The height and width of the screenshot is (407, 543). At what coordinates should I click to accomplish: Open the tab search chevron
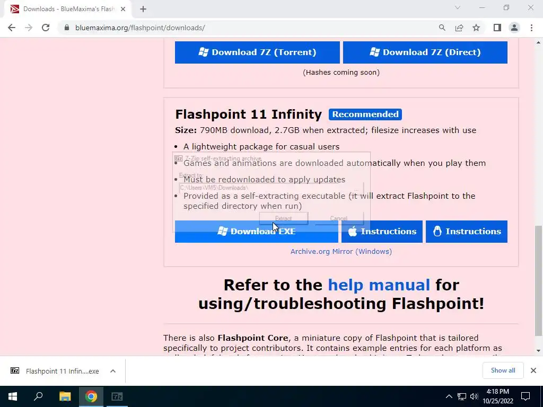click(x=458, y=7)
